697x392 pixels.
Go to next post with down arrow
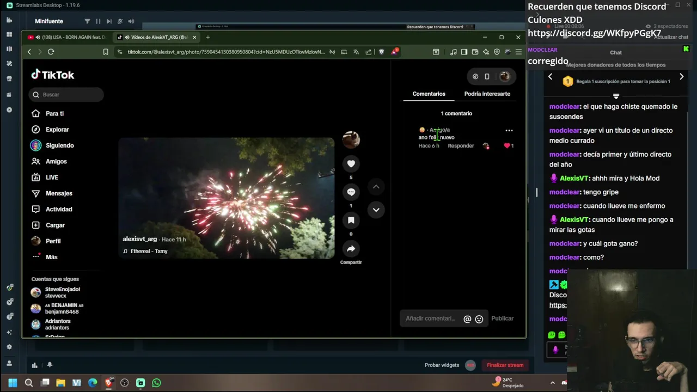(376, 210)
